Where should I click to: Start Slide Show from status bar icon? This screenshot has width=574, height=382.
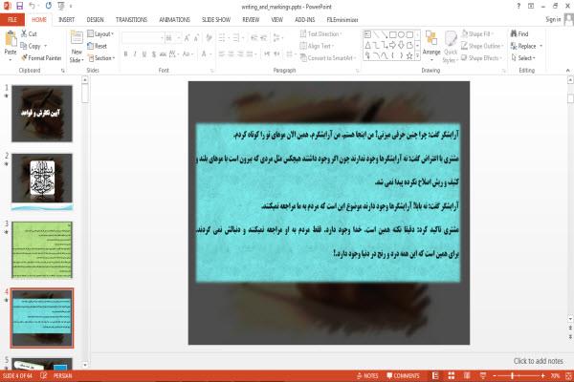pos(483,375)
